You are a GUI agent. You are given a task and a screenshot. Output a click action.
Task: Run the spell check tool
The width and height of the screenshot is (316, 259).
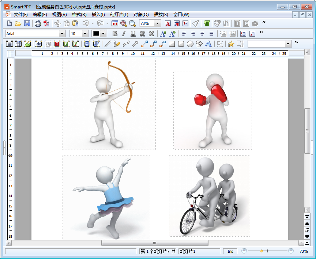pos(217,23)
